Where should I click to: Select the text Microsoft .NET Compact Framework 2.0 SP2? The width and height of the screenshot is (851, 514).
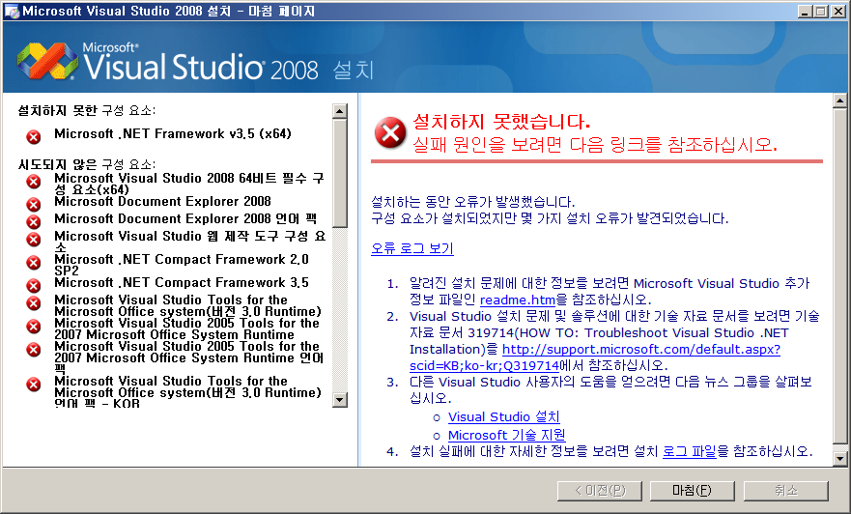coord(182,265)
